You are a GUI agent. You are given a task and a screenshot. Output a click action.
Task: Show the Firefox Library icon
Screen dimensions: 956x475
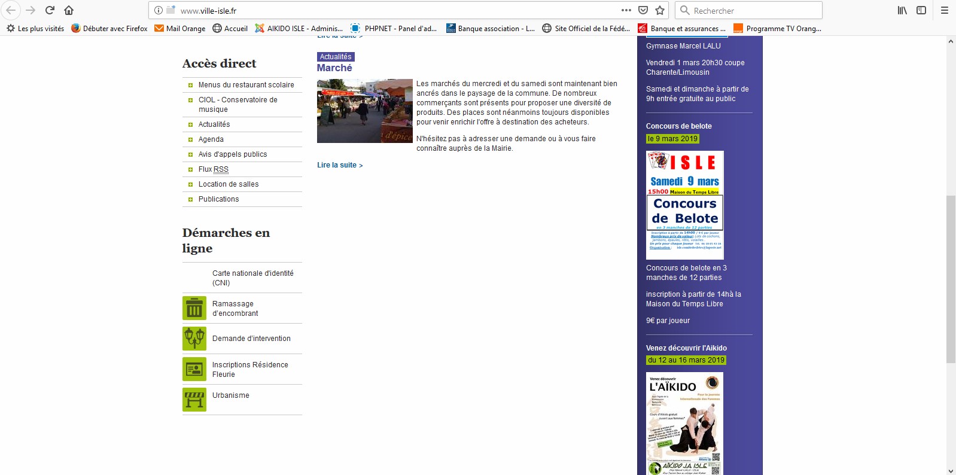pyautogui.click(x=902, y=10)
